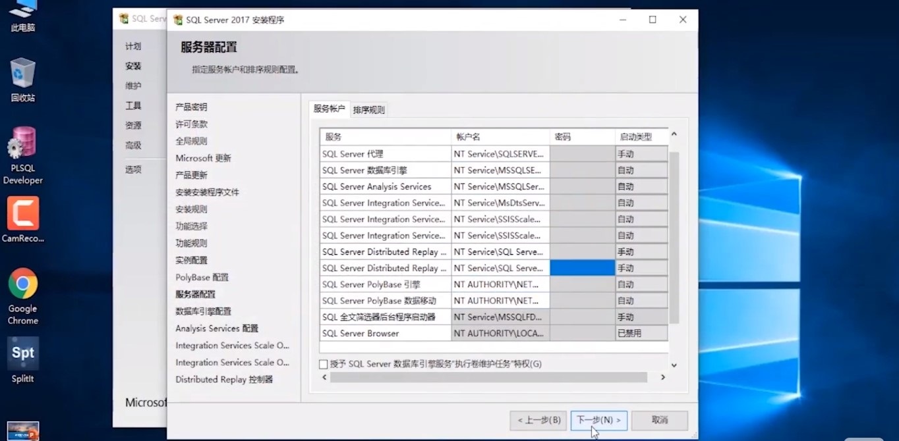The image size is (899, 441).
Task: Click the 密码 column header
Action: point(582,137)
